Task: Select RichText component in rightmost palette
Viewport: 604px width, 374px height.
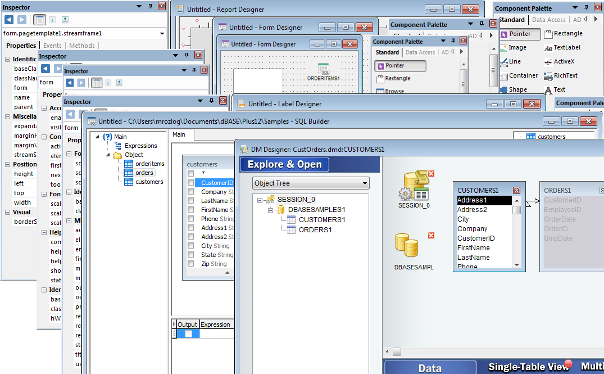Action: point(561,75)
